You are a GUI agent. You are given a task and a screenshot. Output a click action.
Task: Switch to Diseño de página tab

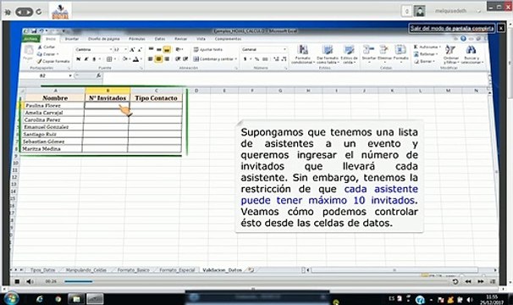tap(104, 39)
